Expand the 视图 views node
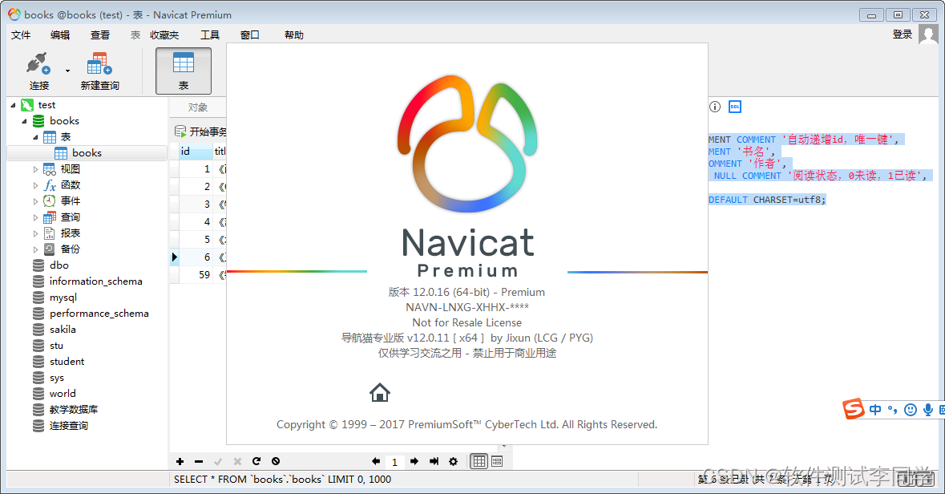The width and height of the screenshot is (945, 494). (x=35, y=169)
